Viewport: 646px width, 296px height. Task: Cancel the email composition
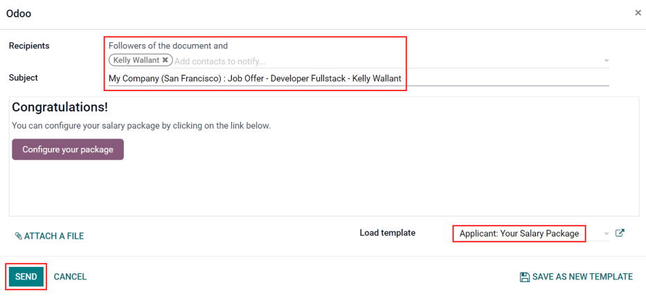pyautogui.click(x=70, y=277)
